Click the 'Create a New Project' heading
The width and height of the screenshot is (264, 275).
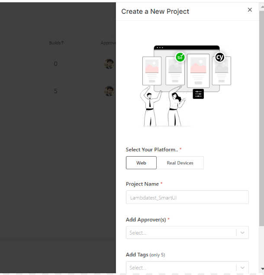pyautogui.click(x=155, y=12)
